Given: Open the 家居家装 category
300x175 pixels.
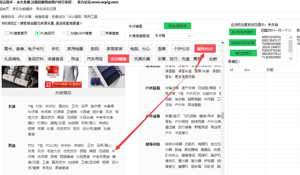Looking at the screenshot, I should point(115,49).
